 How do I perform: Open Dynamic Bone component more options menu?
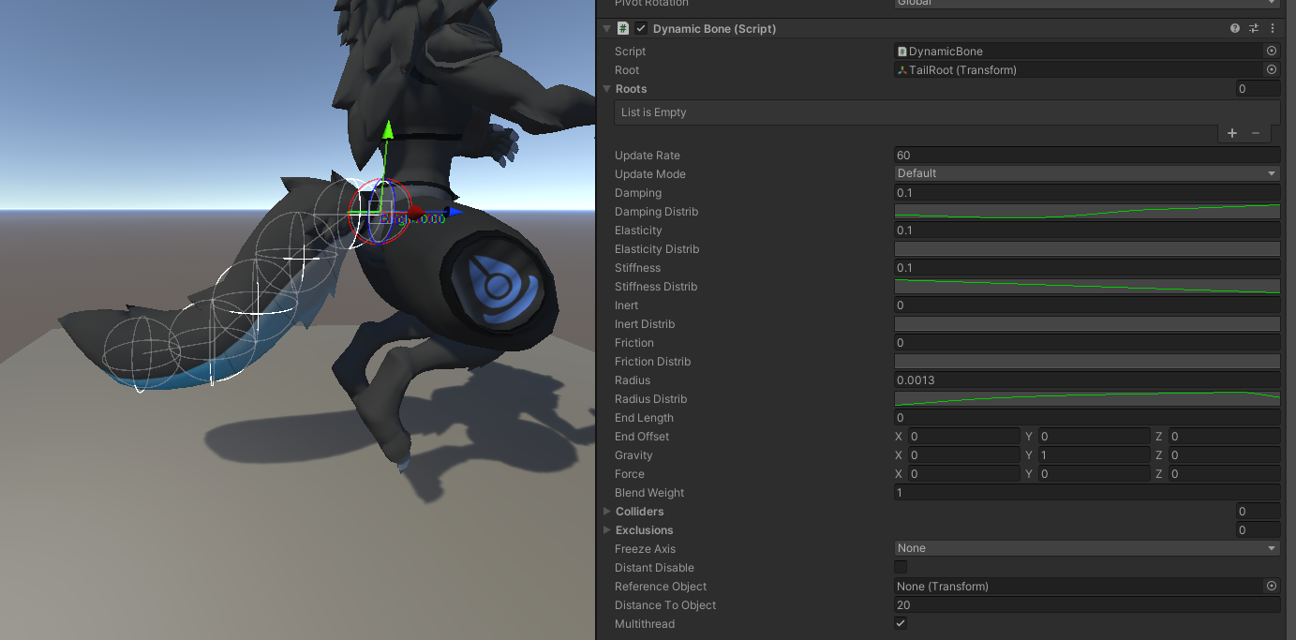point(1273,29)
